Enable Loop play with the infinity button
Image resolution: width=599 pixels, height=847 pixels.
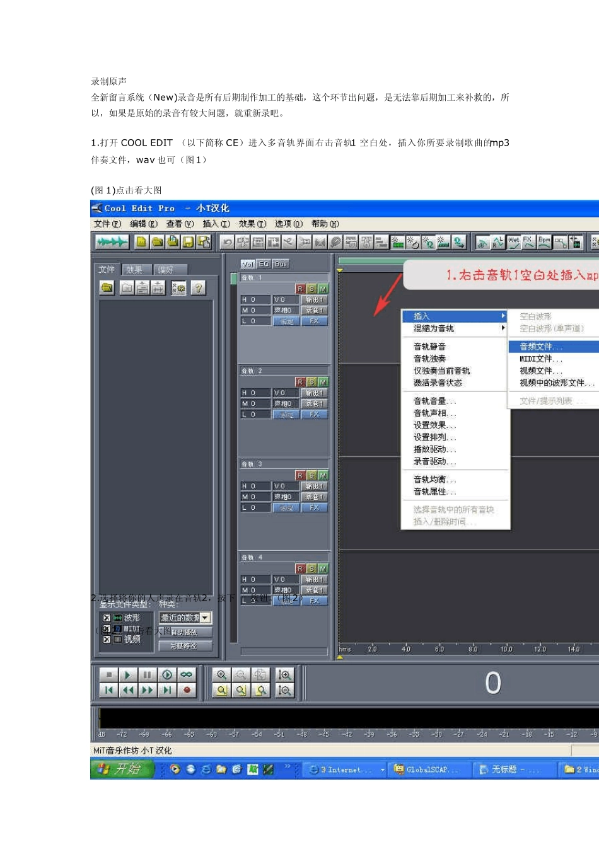187,674
